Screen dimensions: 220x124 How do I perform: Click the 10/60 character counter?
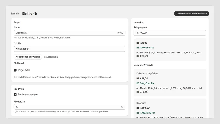120,33
